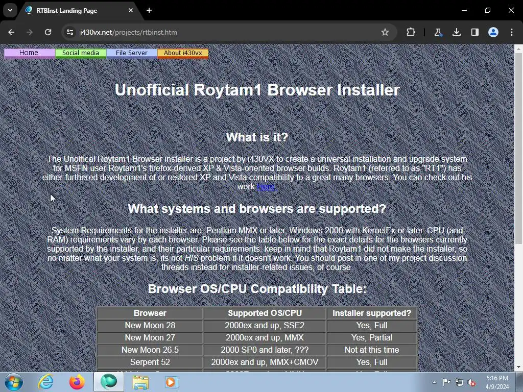Go back to the previous page
523x392 pixels.
tap(11, 32)
